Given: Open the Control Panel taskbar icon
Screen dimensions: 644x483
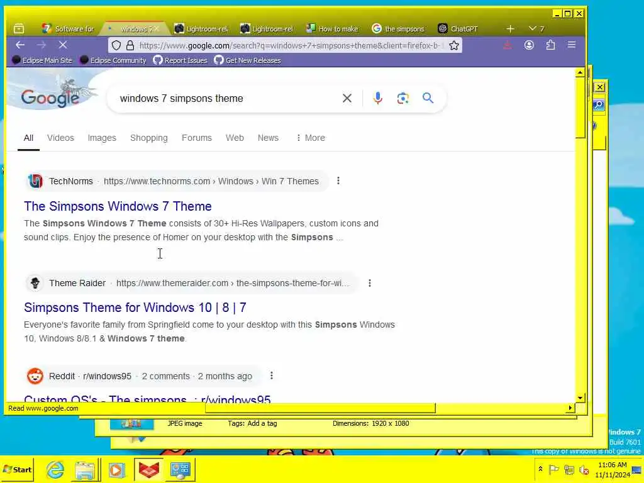Looking at the screenshot, I should tap(180, 470).
